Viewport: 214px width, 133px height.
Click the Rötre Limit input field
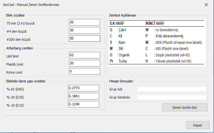coord(85,71)
